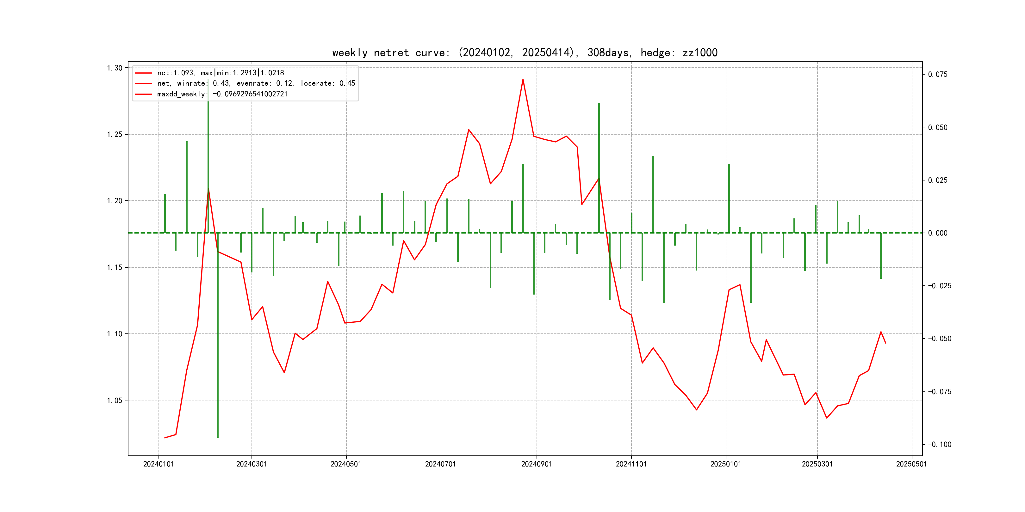Click the red line swatch beside maxdd_weekly
1025x512 pixels.
click(x=143, y=94)
